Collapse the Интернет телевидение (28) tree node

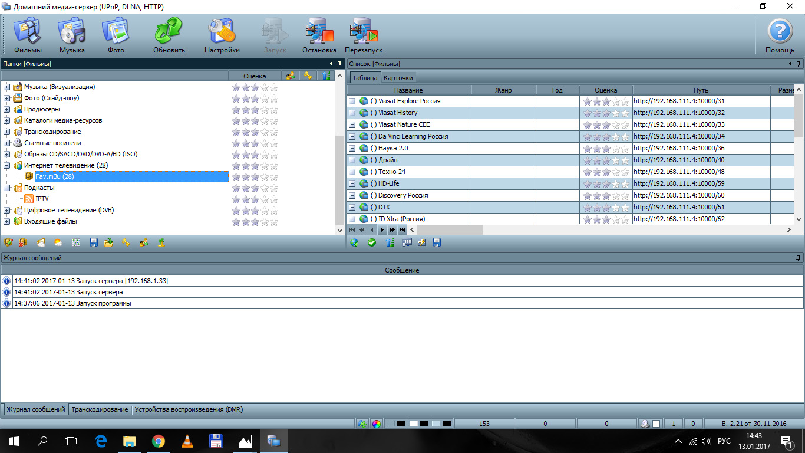(x=7, y=165)
